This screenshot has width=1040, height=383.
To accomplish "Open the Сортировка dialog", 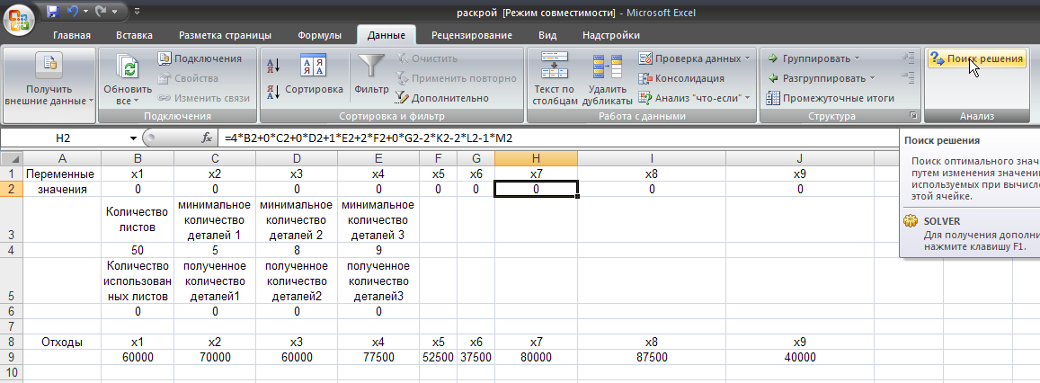I will coord(314,75).
